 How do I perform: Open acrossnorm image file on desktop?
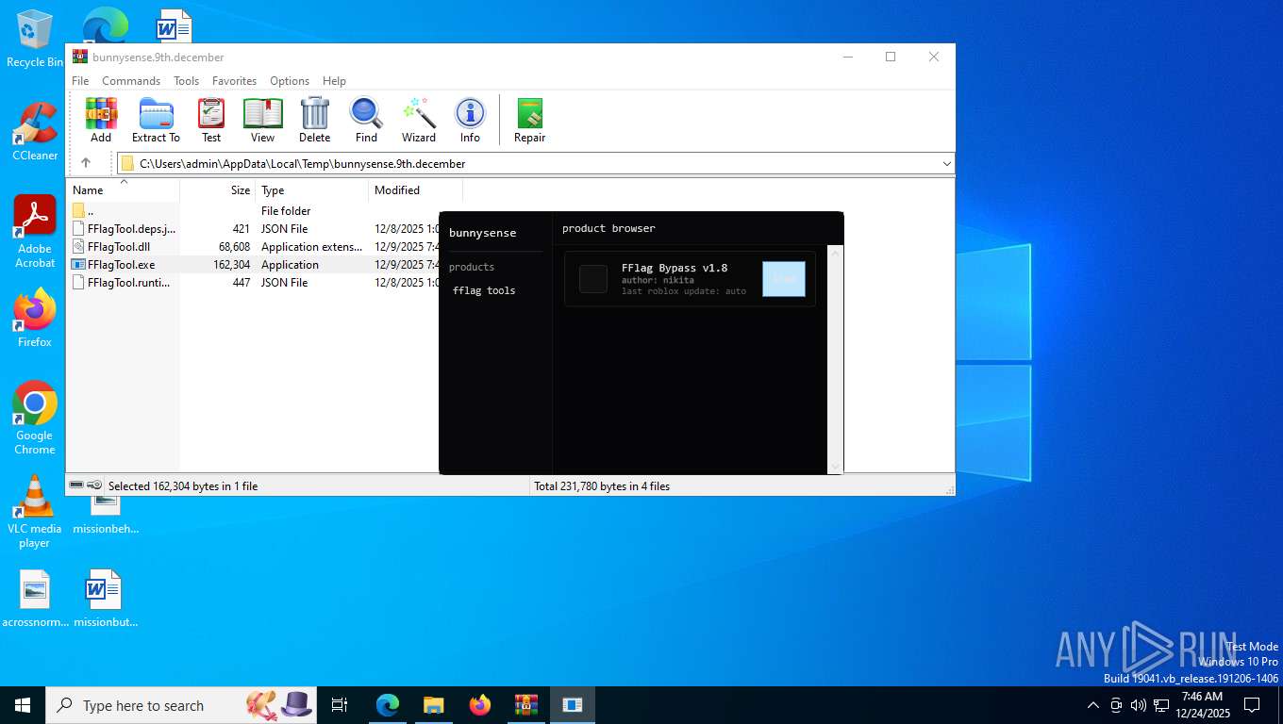pos(35,599)
